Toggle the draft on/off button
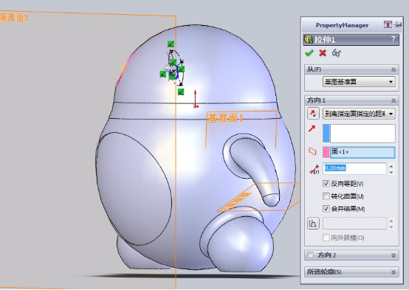The image size is (409, 290). [313, 224]
